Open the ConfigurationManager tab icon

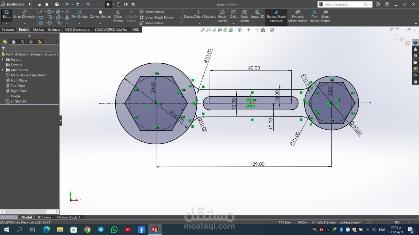point(22,42)
